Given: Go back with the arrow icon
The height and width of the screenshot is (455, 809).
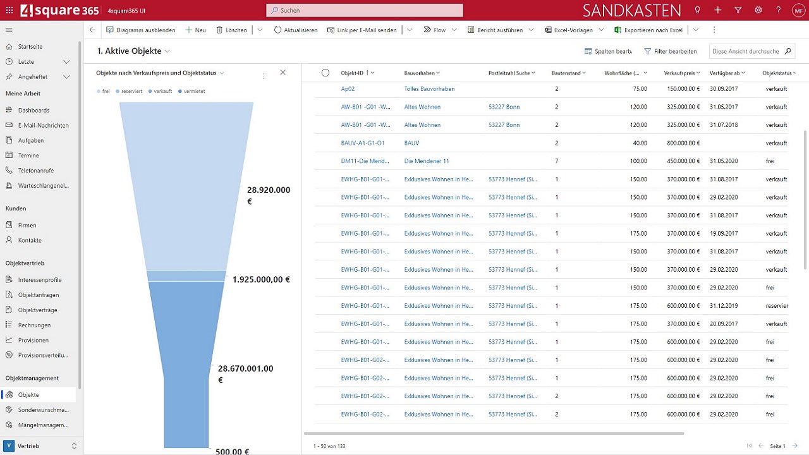Looking at the screenshot, I should point(92,30).
